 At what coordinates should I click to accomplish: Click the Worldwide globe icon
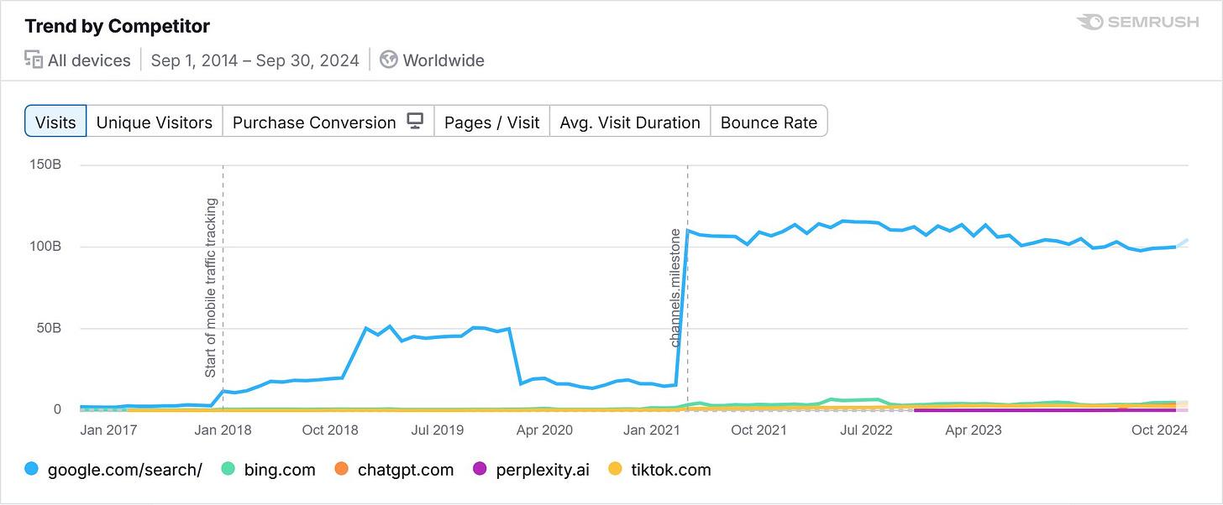[388, 60]
